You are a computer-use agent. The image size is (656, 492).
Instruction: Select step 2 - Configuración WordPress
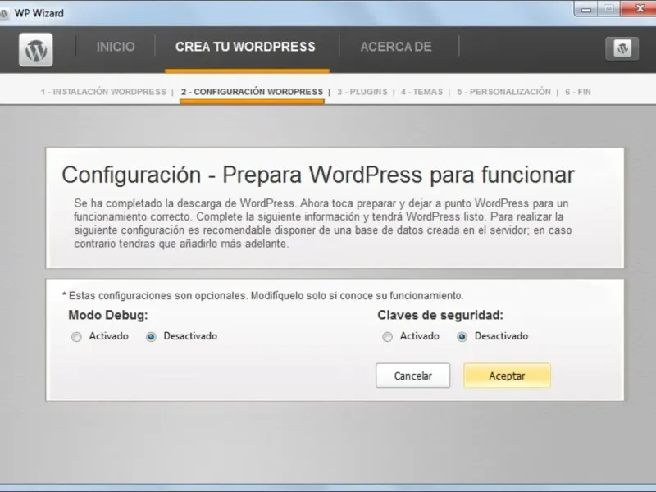click(x=252, y=92)
